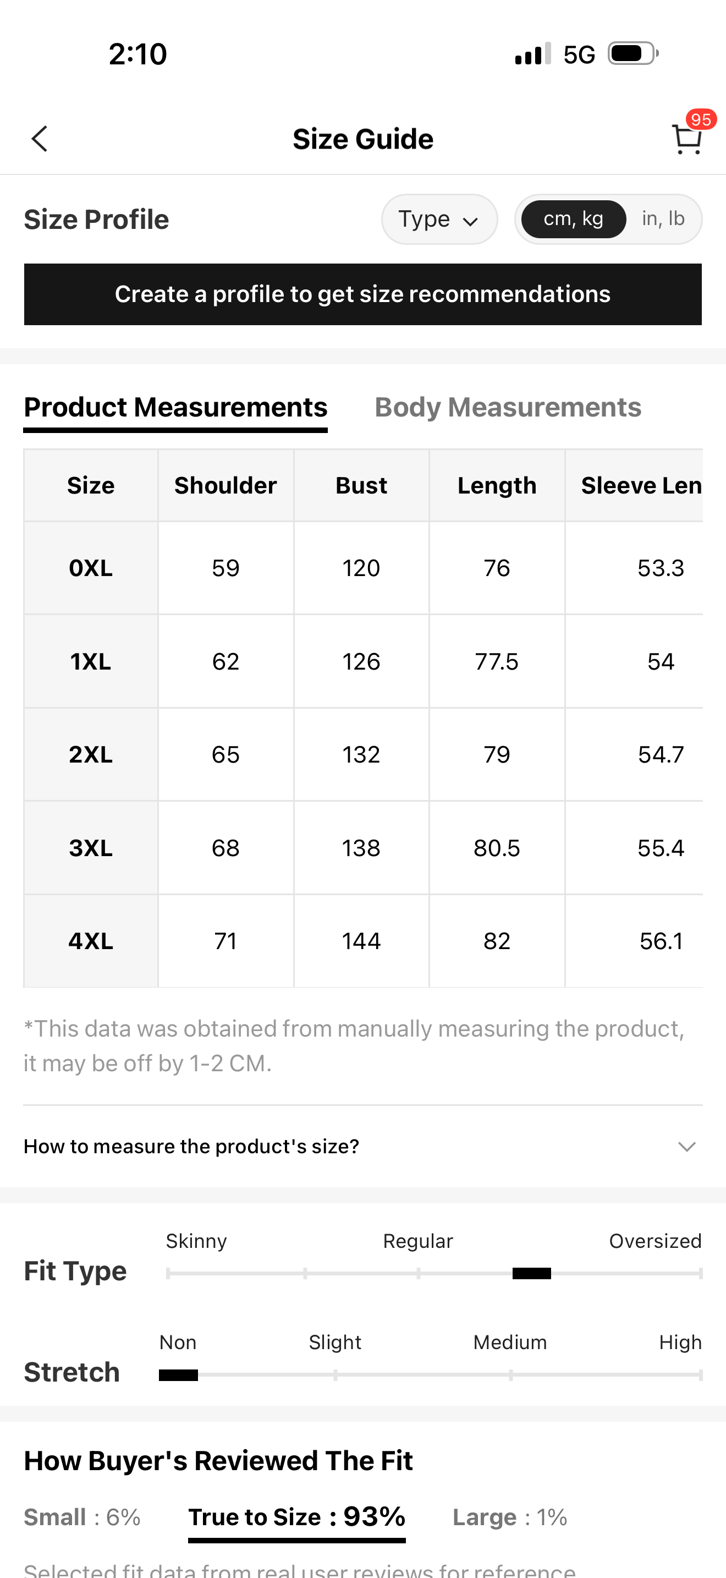Tap the 2XL size row header
726x1578 pixels.
click(91, 755)
